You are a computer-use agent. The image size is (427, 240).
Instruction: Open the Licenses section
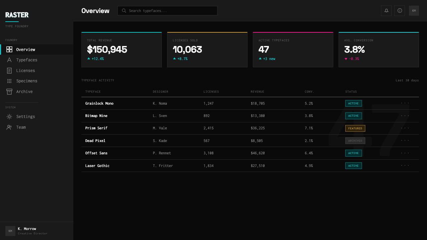[37, 71]
